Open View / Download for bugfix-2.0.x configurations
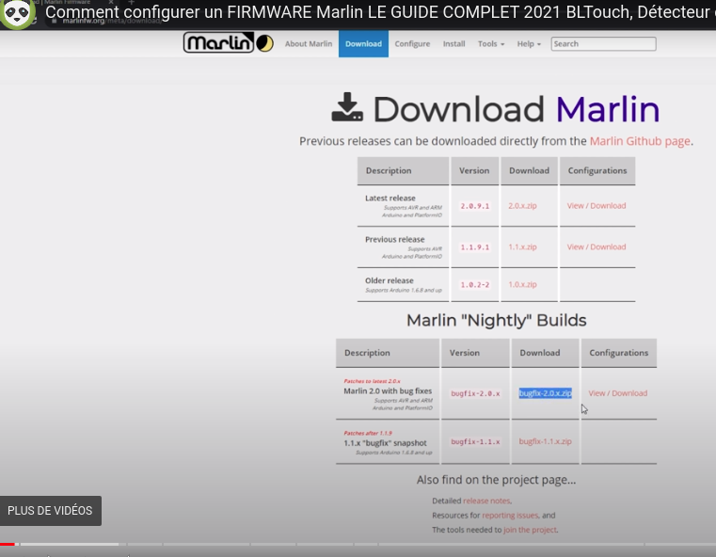 click(618, 393)
